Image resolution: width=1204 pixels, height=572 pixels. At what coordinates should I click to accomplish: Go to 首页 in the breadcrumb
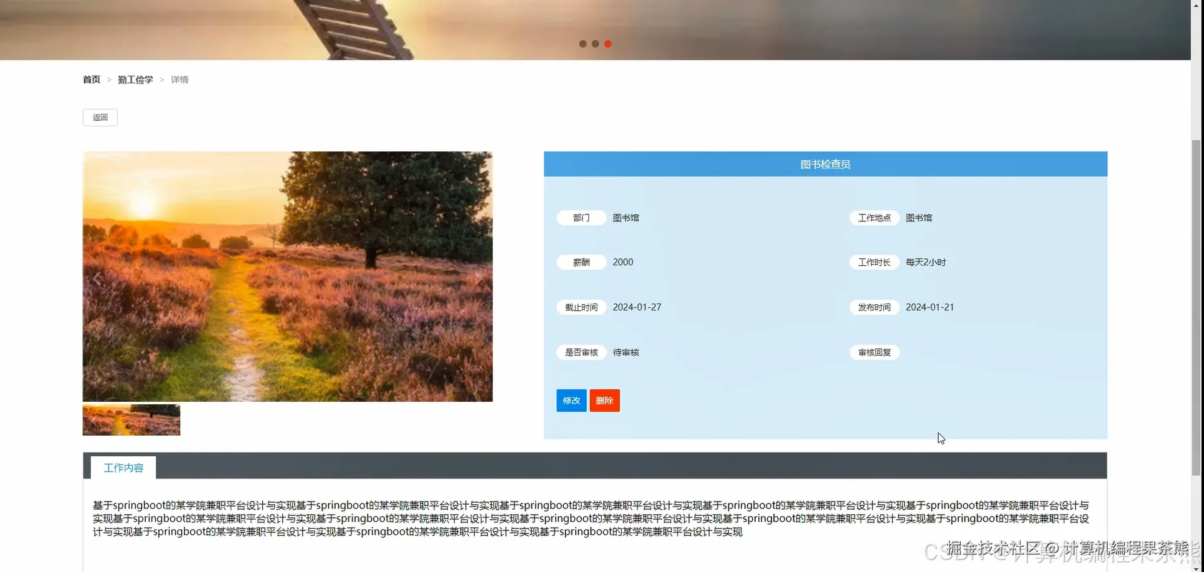92,80
